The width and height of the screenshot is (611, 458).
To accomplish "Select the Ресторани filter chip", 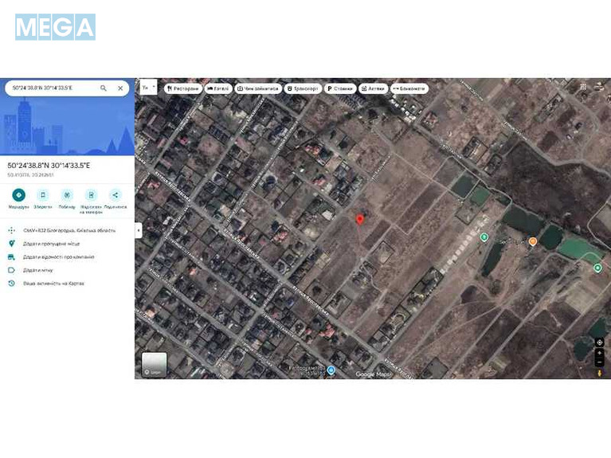I will point(182,88).
